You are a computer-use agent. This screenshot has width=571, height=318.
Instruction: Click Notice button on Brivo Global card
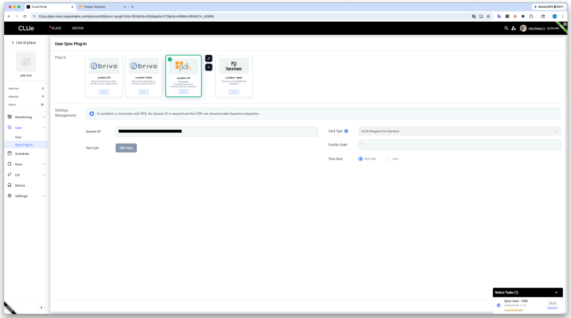[x=144, y=92]
